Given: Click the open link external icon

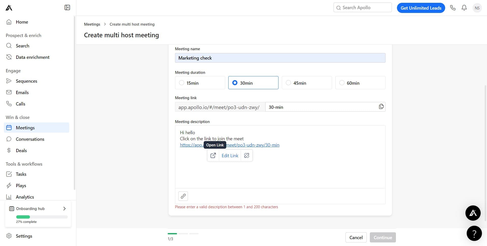Looking at the screenshot, I should point(213,155).
